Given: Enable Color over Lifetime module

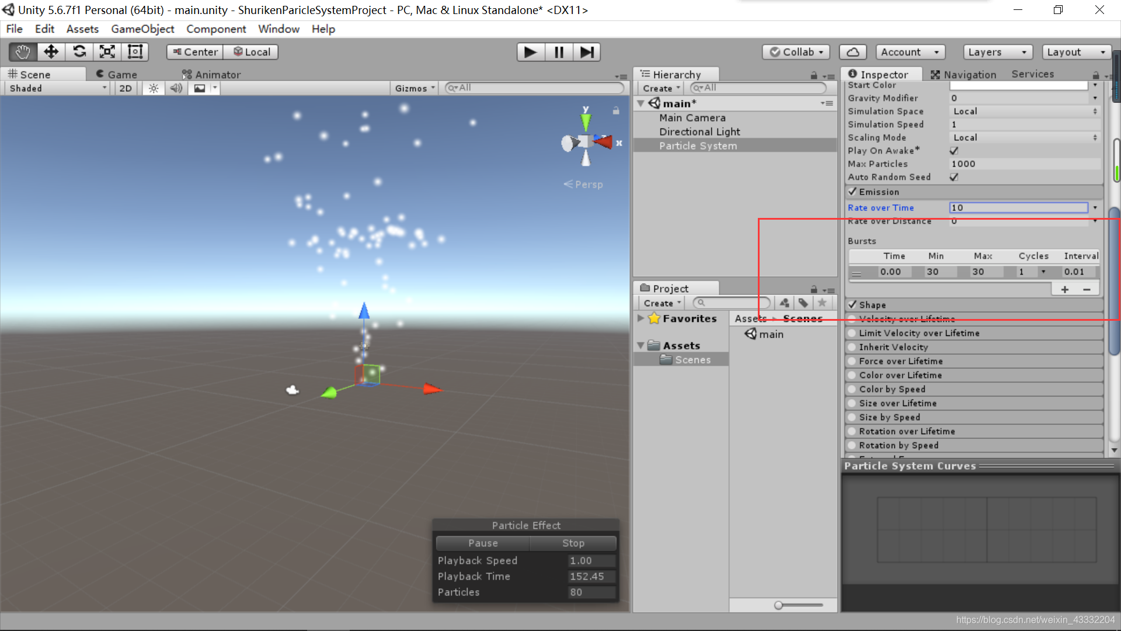Looking at the screenshot, I should (x=852, y=375).
